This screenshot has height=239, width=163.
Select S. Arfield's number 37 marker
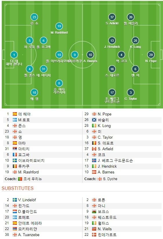click(112, 17)
